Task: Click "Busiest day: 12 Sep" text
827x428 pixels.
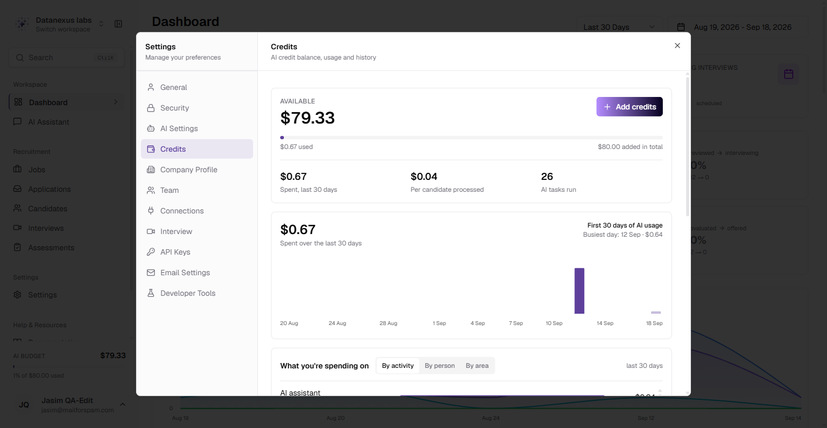Action: point(623,235)
